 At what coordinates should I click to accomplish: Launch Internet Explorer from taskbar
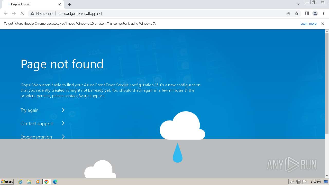[21, 182]
